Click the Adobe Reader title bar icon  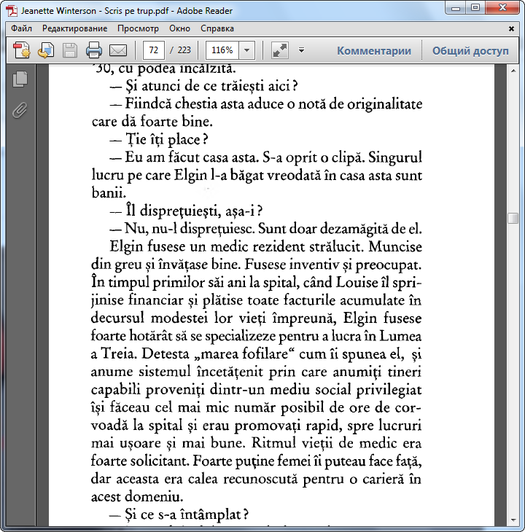pos(12,10)
